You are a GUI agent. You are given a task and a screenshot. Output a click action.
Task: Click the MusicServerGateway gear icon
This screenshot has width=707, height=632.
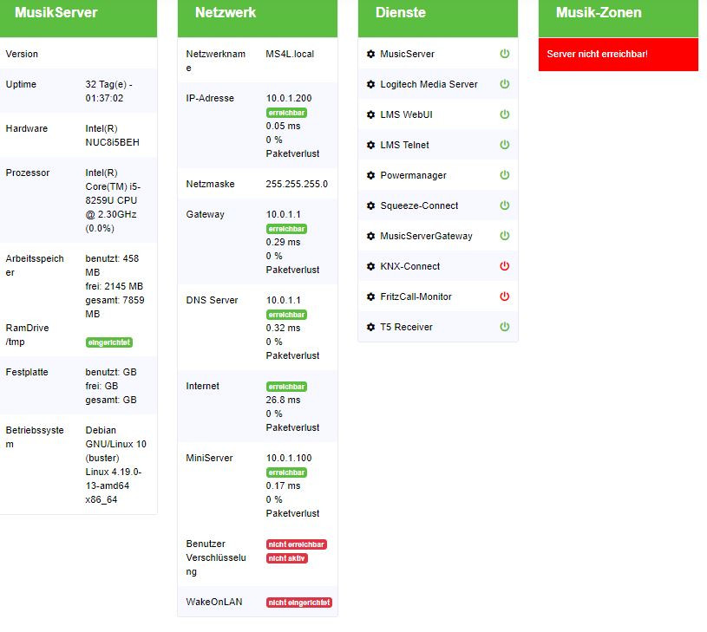[x=370, y=236]
